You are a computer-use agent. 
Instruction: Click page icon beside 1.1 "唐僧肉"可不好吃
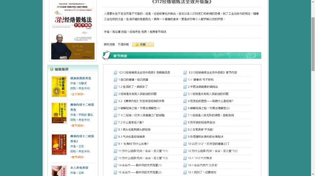click(185, 80)
